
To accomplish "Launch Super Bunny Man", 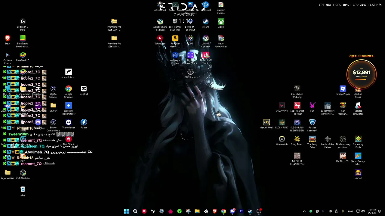I will (x=358, y=159).
